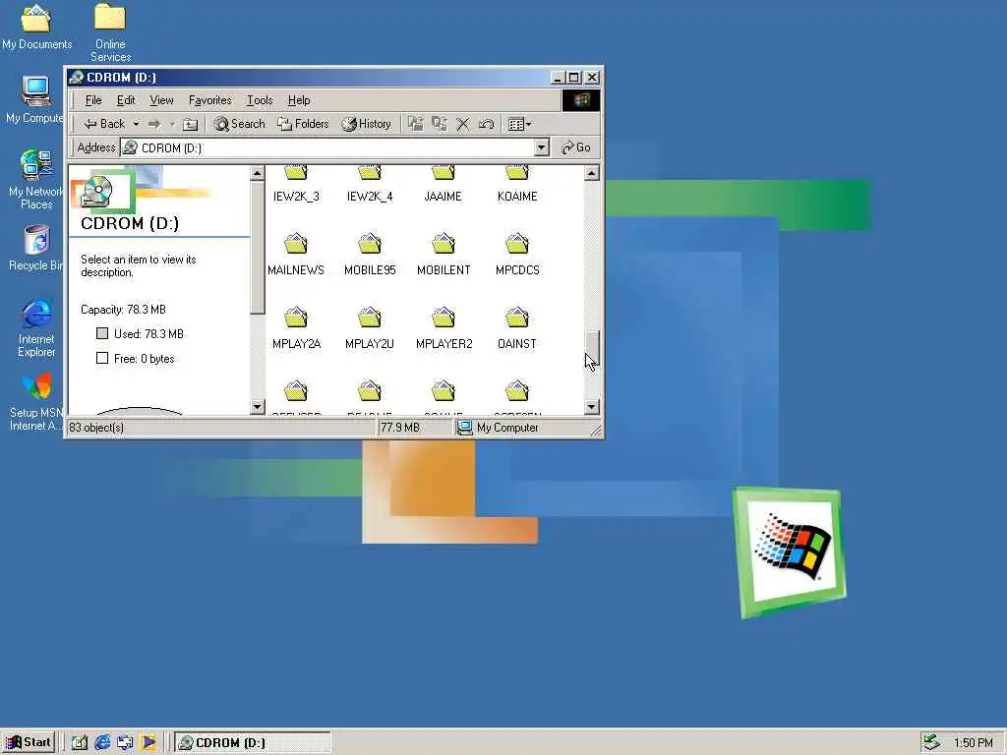The image size is (1007, 755).
Task: Click the Windows logo throbber in the Explorer window
Action: 581,100
